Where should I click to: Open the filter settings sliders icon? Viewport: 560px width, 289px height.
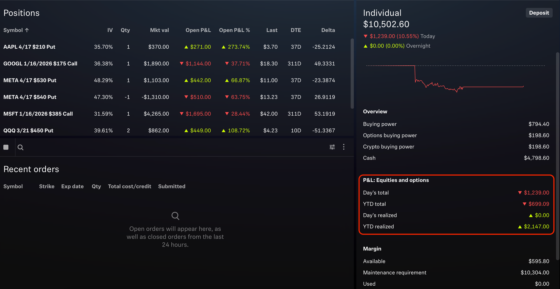(332, 147)
